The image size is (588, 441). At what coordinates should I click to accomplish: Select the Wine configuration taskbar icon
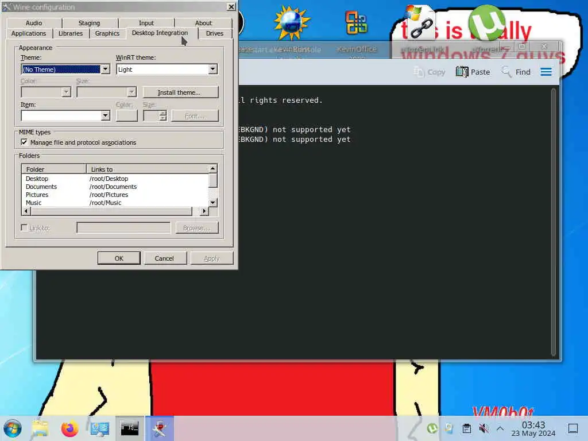pyautogui.click(x=160, y=428)
